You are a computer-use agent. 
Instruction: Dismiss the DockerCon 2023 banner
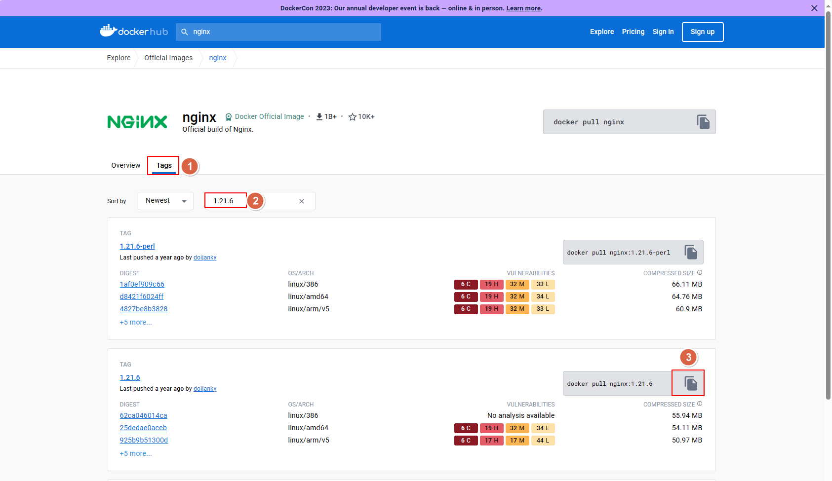[x=814, y=8]
